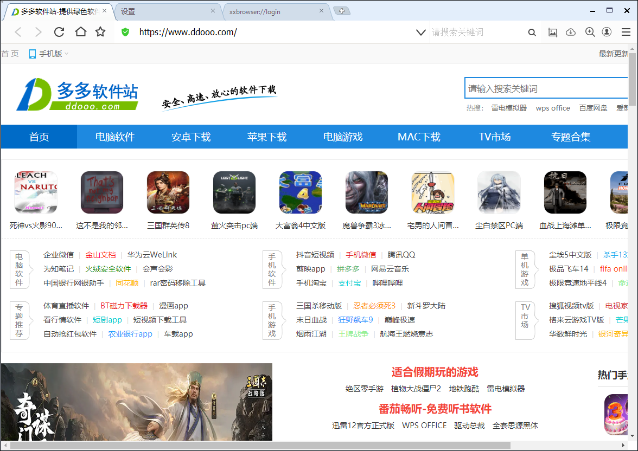Image resolution: width=638 pixels, height=451 pixels.
Task: Open the 三国志战略版 banner image
Action: coord(137,402)
